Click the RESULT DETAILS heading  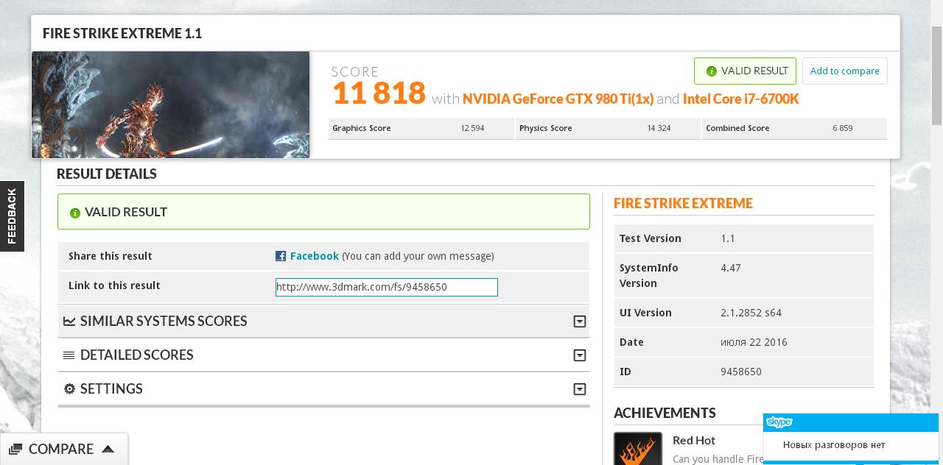[x=107, y=174]
